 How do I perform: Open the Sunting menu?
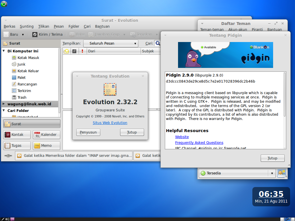point(27,26)
